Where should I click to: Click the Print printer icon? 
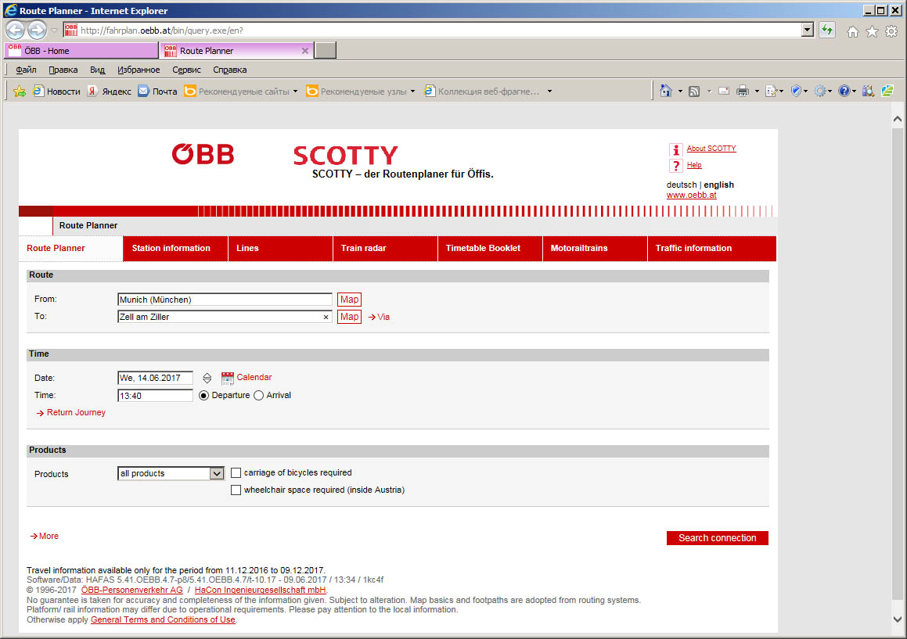(743, 91)
